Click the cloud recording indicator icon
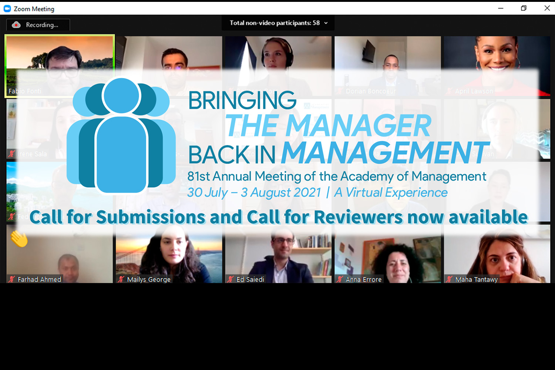The image size is (555, 370). pyautogui.click(x=16, y=25)
